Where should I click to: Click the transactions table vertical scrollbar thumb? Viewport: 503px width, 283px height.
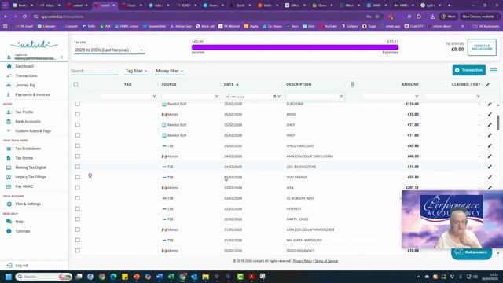coord(497,123)
